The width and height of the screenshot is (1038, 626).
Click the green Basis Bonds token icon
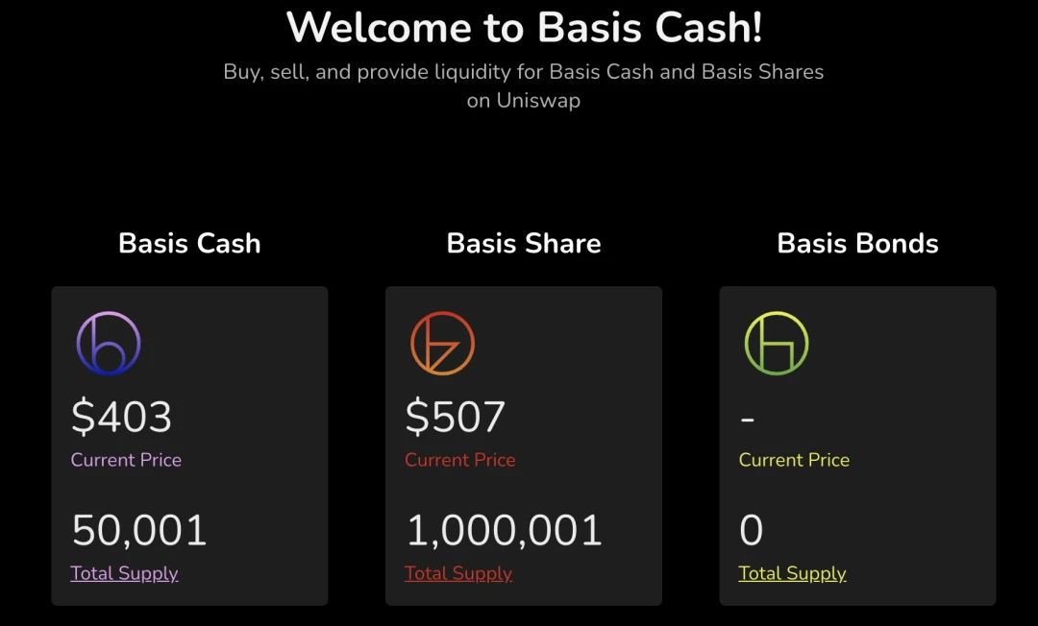tap(777, 344)
